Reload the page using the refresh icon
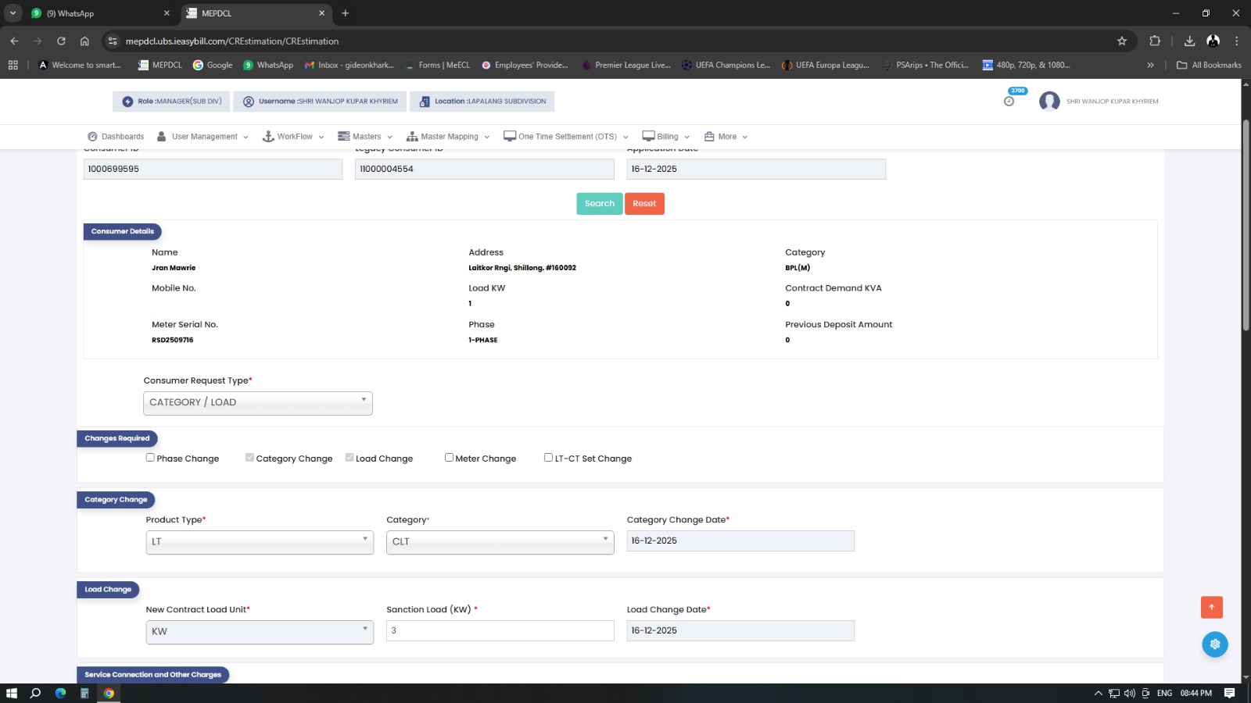 point(61,41)
